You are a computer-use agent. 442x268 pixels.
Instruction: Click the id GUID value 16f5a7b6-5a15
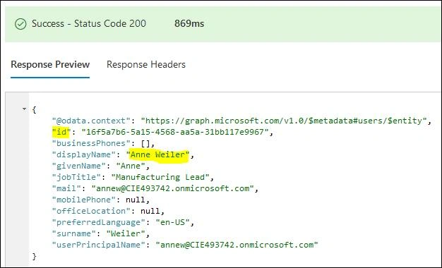coord(175,132)
